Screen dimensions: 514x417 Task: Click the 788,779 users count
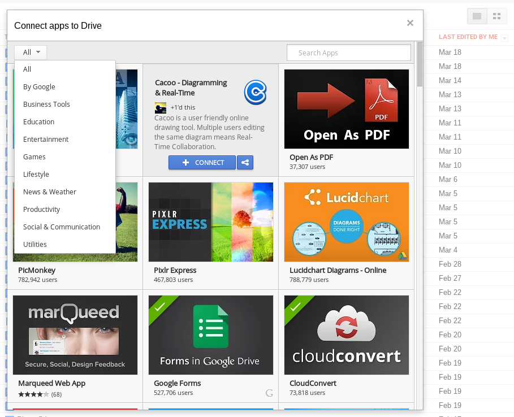pos(309,280)
